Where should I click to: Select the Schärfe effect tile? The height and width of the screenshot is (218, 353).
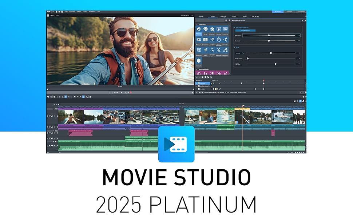click(x=206, y=51)
